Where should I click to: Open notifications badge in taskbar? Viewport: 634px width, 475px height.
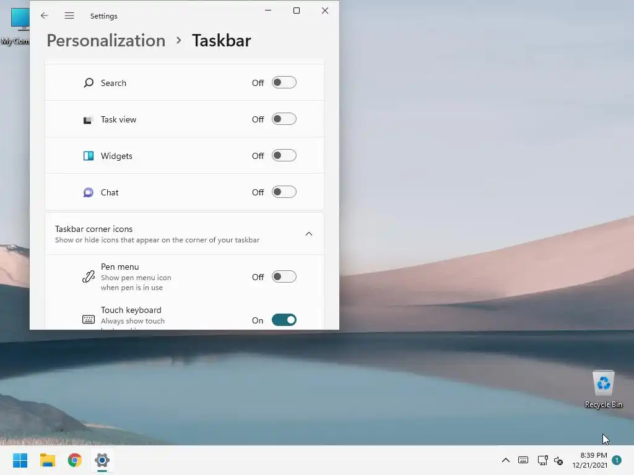click(617, 460)
